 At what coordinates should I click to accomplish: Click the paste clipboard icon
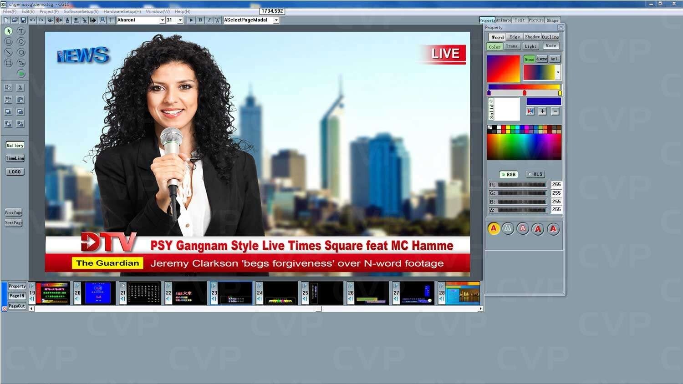coord(20,100)
